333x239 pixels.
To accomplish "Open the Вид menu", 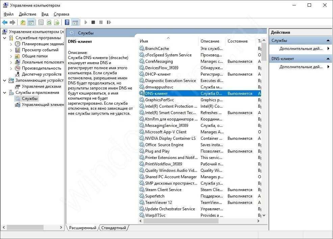I will click(45, 14).
